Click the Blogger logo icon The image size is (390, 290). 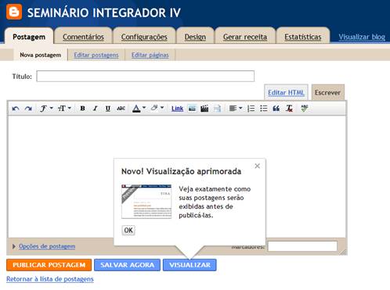14,12
